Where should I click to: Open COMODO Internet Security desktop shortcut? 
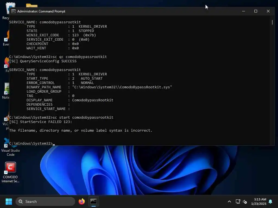tap(11, 173)
